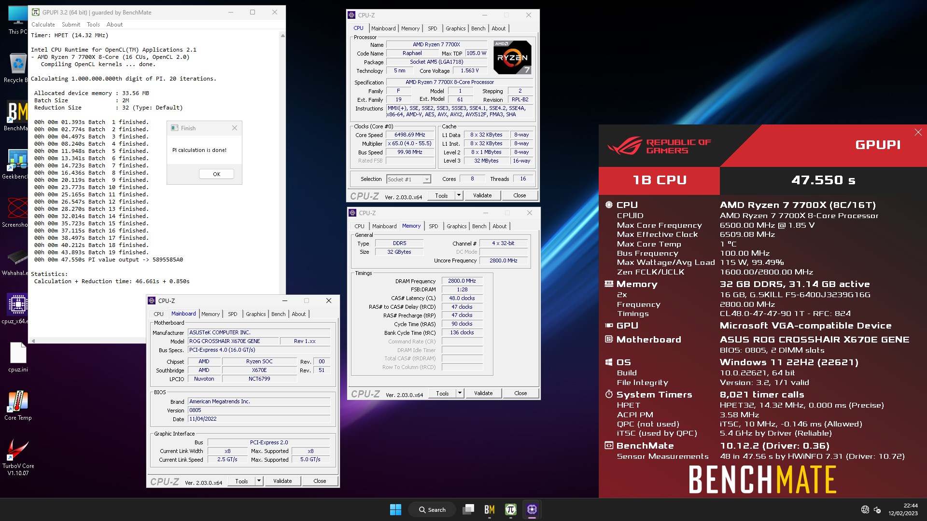Click Close button in top CPU-Z window
927x521 pixels.
[x=520, y=195]
